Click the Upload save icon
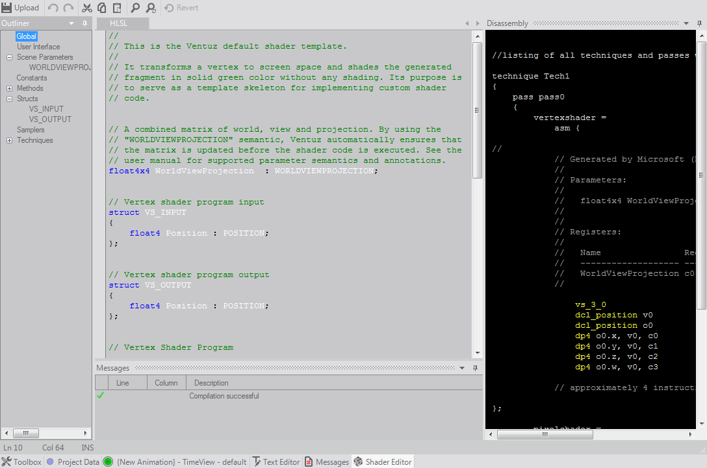The image size is (707, 468). click(7, 8)
